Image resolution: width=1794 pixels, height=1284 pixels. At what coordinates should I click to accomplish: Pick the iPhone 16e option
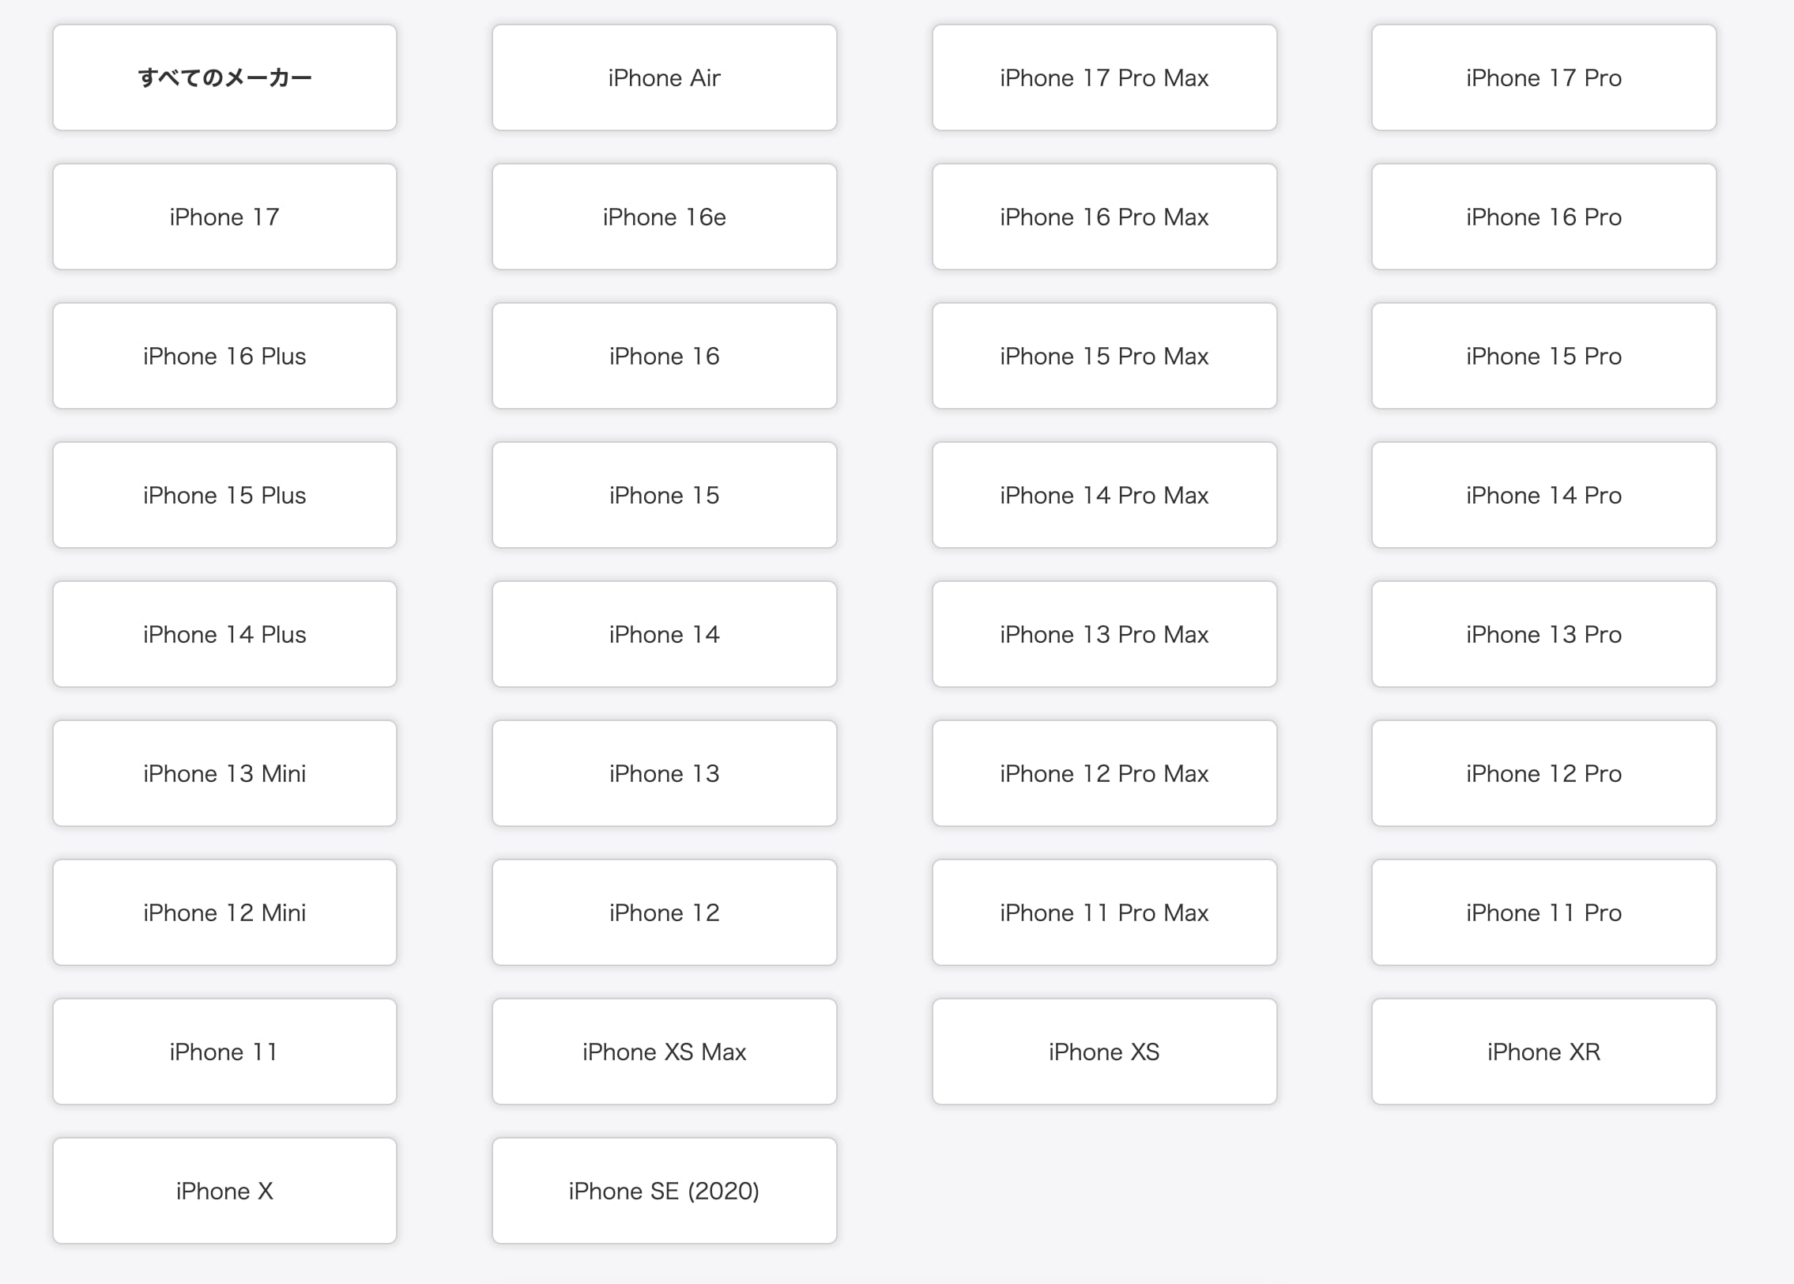click(x=664, y=217)
